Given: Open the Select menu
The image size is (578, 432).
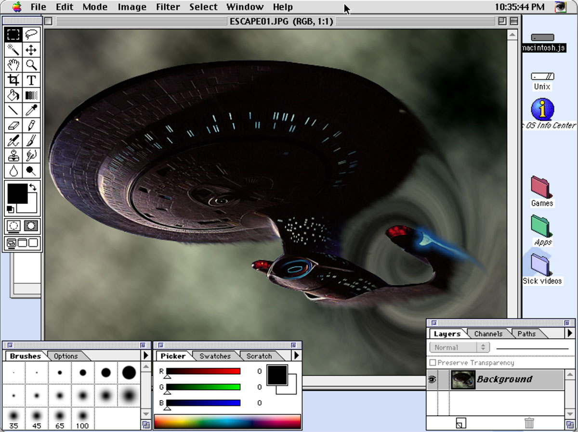Looking at the screenshot, I should click(203, 7).
